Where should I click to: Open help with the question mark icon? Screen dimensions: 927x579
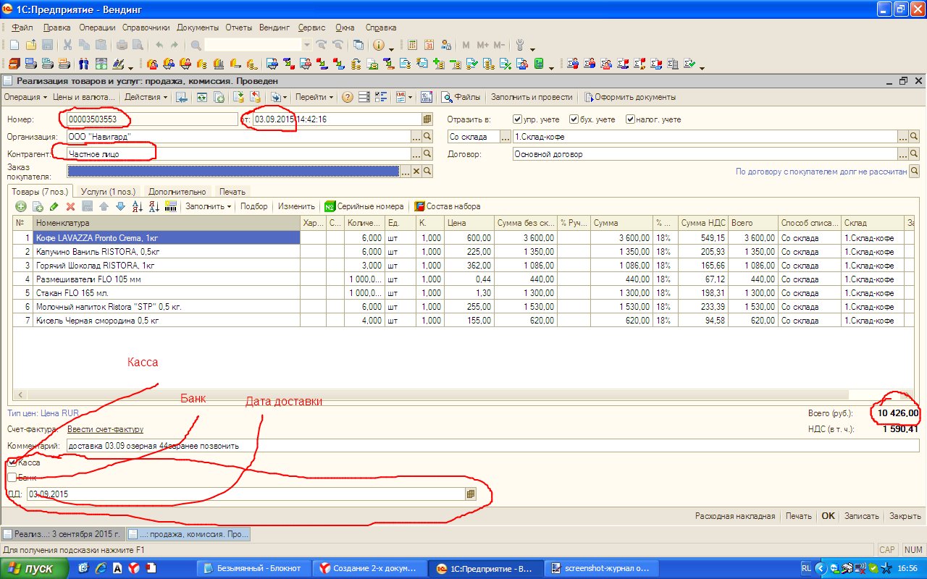tap(348, 97)
